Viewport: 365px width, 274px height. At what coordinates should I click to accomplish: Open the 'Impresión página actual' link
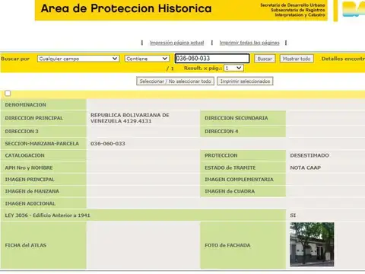pos(177,43)
